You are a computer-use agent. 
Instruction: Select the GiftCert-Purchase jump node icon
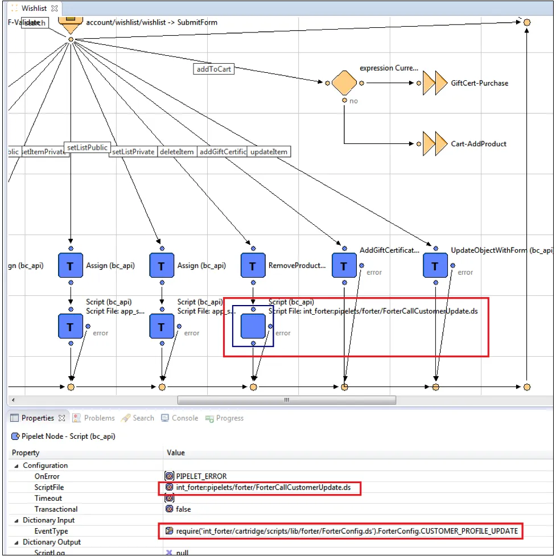tap(435, 83)
